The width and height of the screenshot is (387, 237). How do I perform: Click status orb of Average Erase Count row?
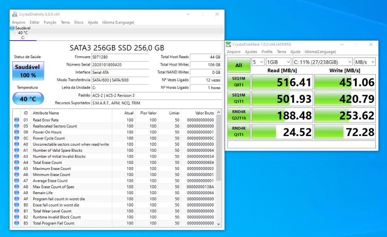pos(17,181)
